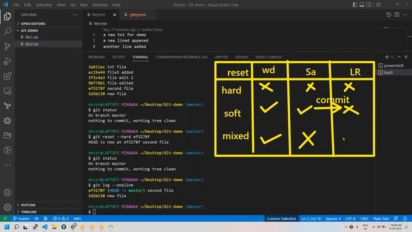The image size is (412, 232).
Task: Open the Windows Start menu
Action: [x=7, y=227]
